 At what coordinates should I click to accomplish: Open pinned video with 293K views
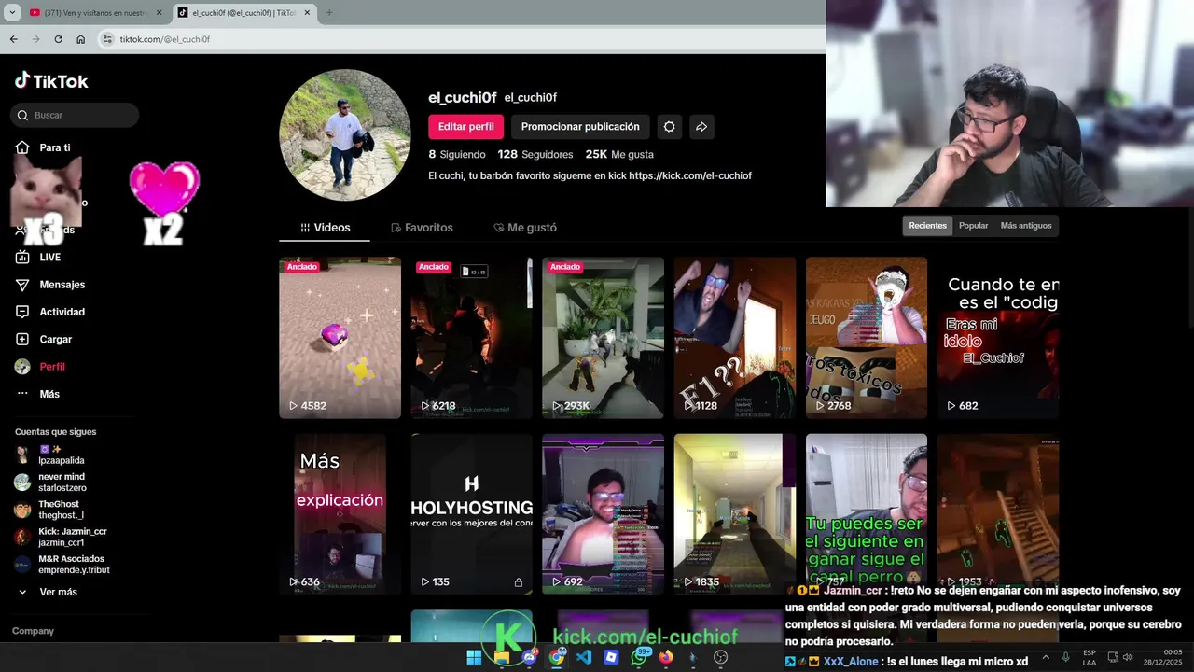coord(603,338)
